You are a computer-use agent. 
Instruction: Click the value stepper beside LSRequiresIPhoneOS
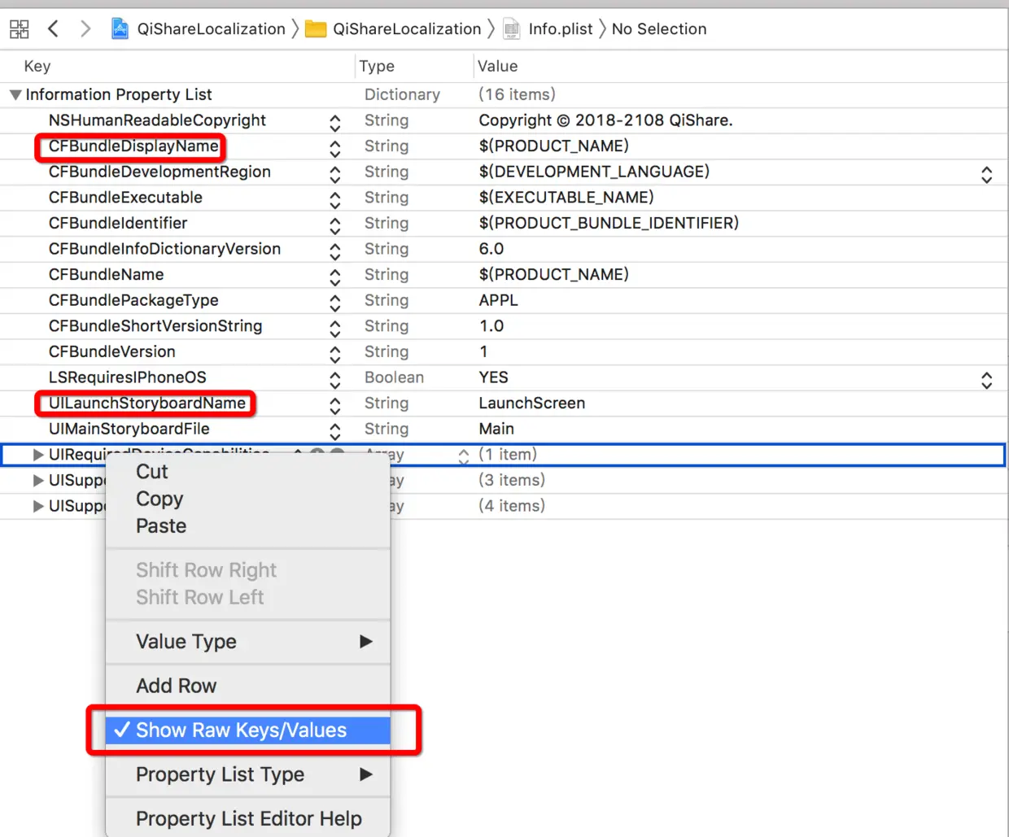point(987,379)
